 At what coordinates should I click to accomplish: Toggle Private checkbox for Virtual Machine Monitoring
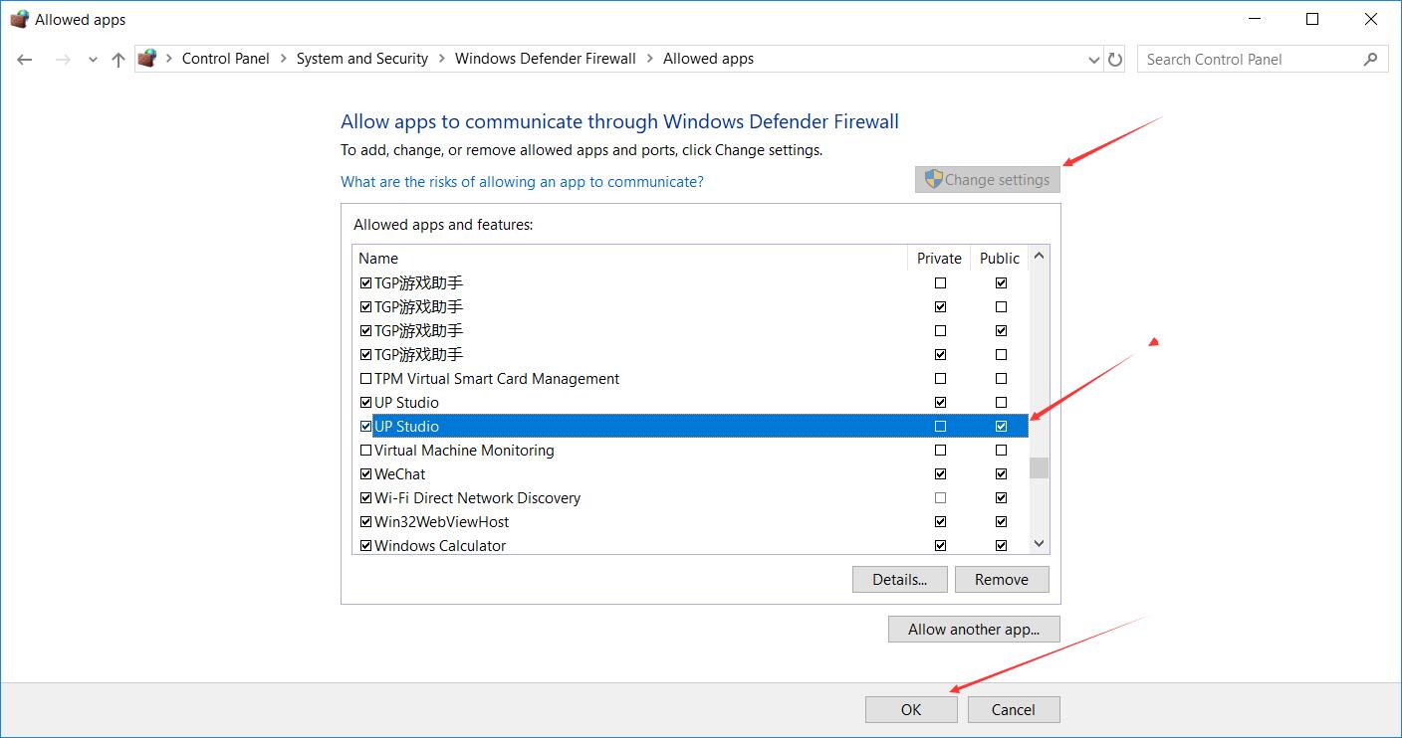[940, 451]
